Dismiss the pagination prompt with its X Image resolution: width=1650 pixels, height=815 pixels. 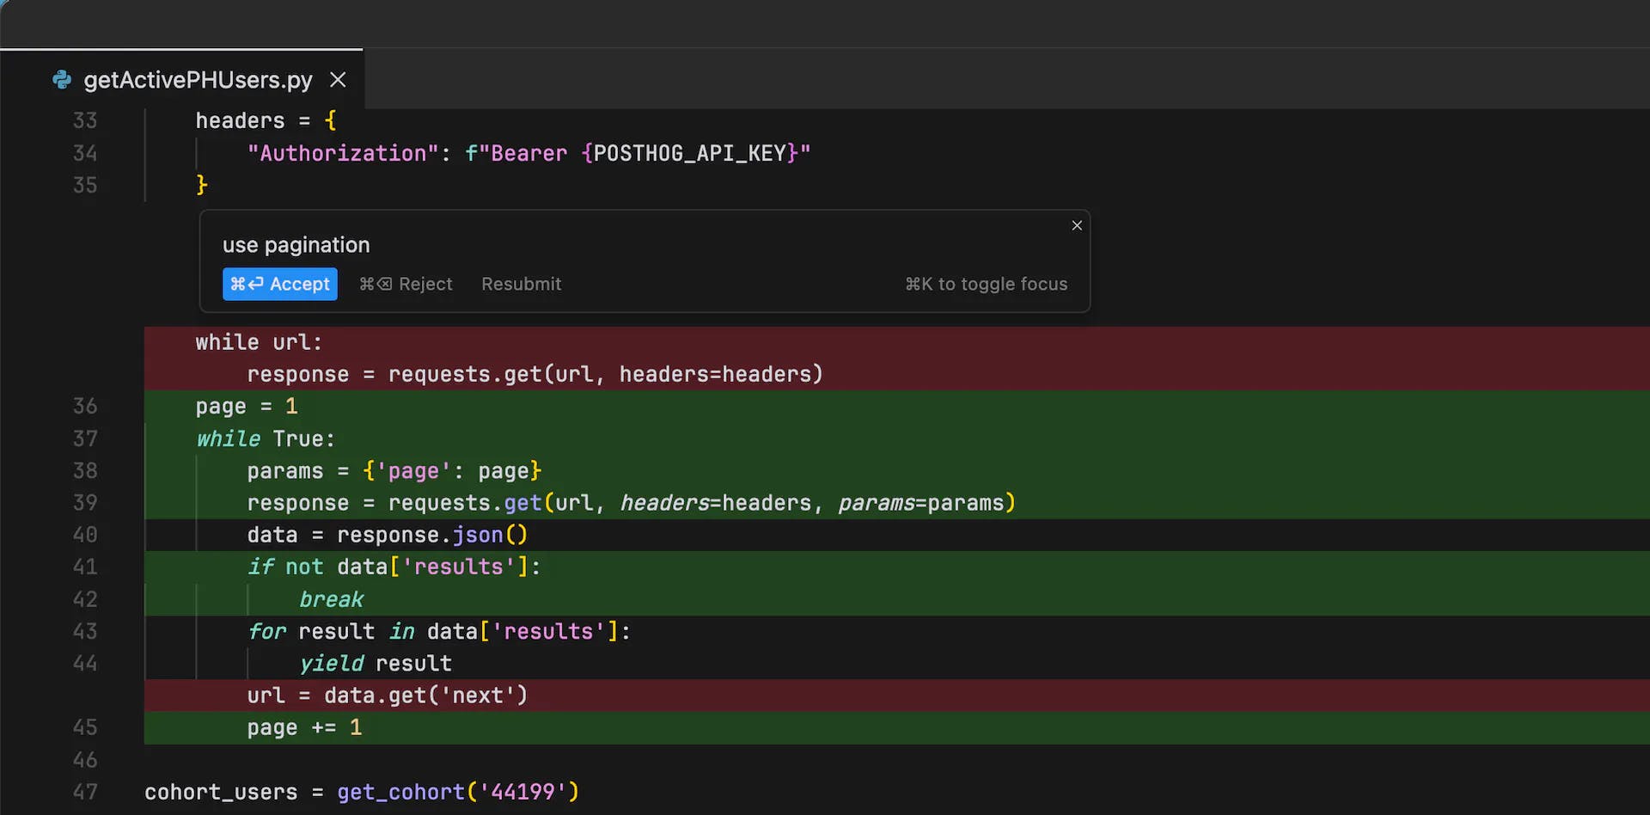1076,225
